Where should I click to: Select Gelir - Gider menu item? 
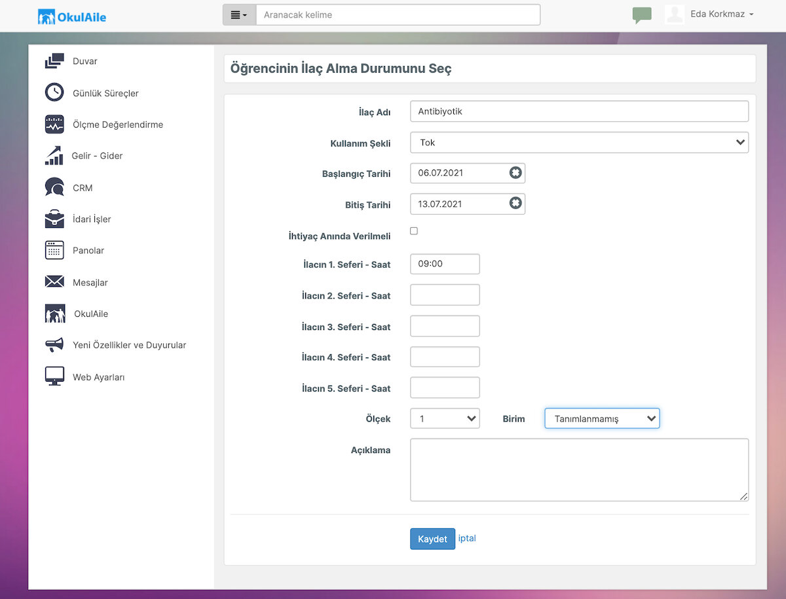[x=97, y=156]
